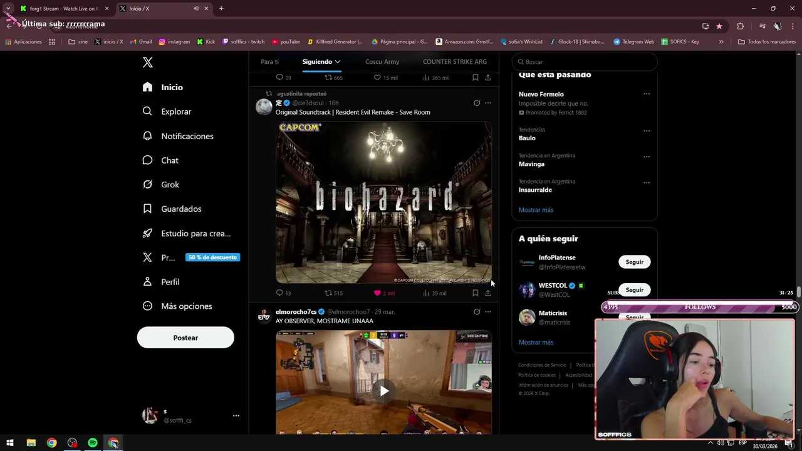
Task: Open elmorocho7cs profile name
Action: 296,312
